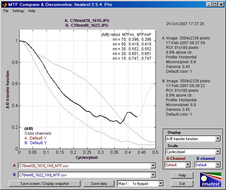226x190 pixels.
Task: Open file B dropdown C70mmf8_1622_YA9_MTF.csv
Action: (x=87, y=175)
